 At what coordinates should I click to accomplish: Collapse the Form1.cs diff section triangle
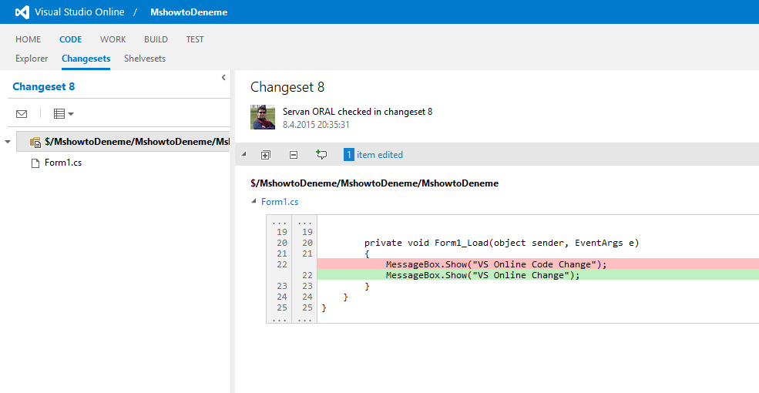coord(254,201)
